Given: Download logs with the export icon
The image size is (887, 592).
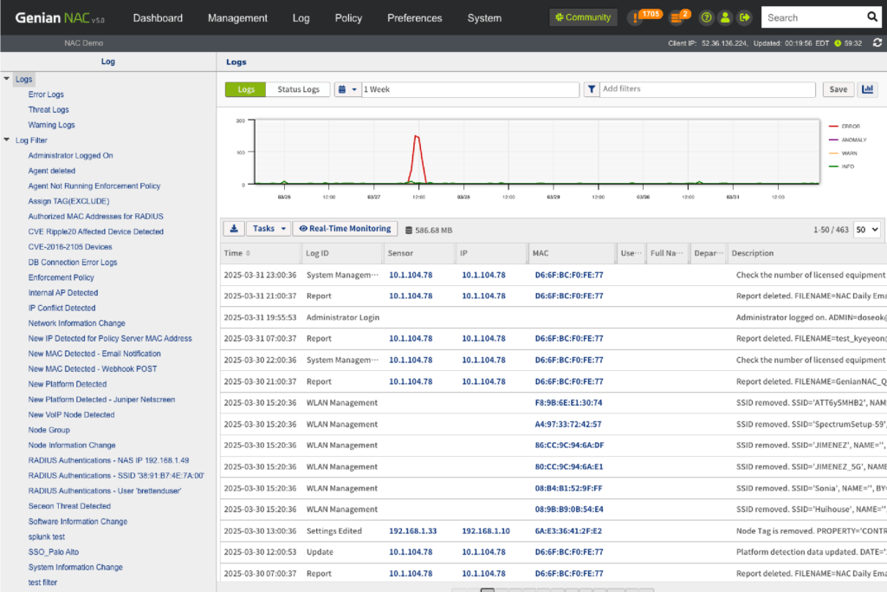Looking at the screenshot, I should pyautogui.click(x=233, y=229).
